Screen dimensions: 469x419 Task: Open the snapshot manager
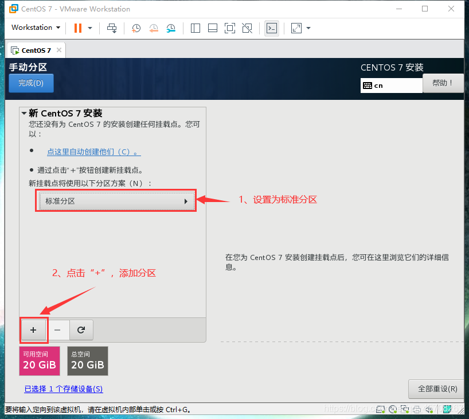coord(171,29)
